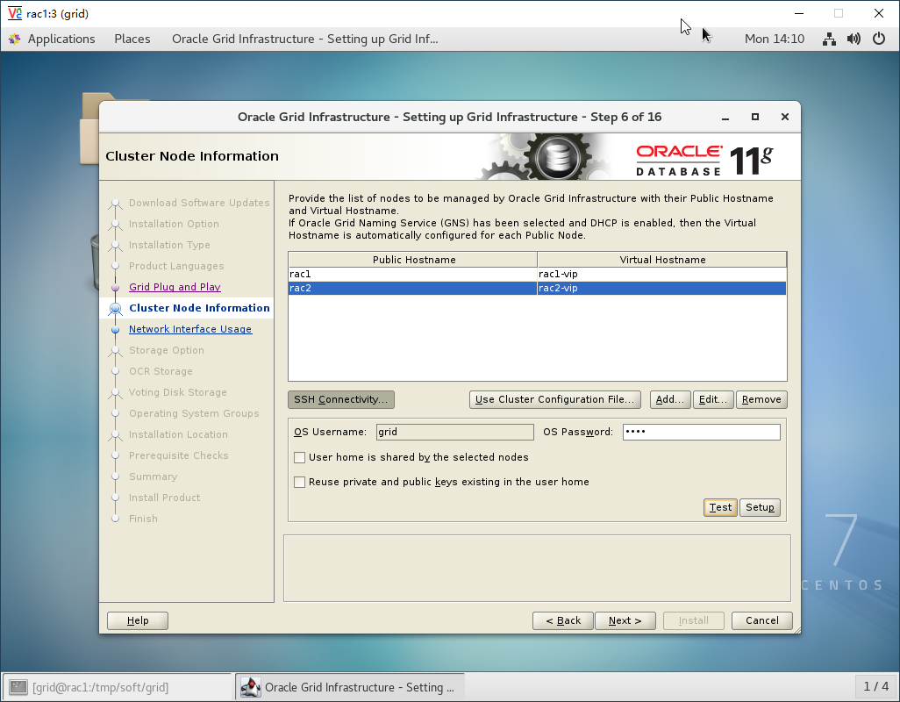Screen dimensions: 900x702
Task: Minimize the Oracle Grid Infrastructure installer dialog
Action: pos(725,117)
